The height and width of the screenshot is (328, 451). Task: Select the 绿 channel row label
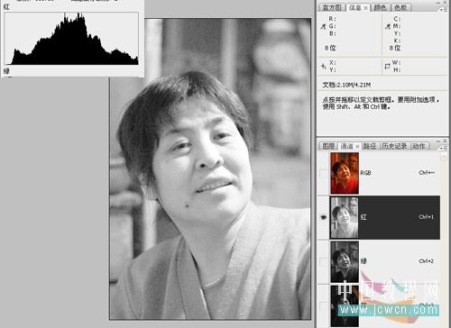click(364, 261)
